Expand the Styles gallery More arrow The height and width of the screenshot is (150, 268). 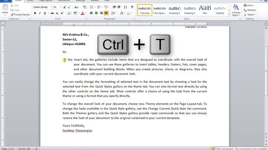pos(229,14)
